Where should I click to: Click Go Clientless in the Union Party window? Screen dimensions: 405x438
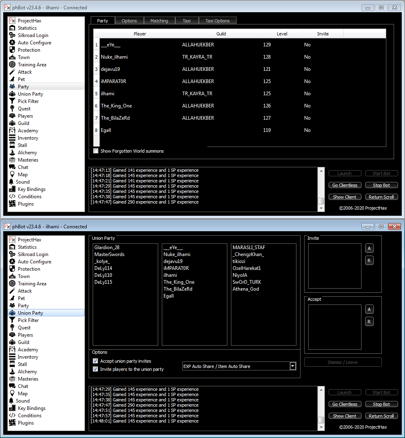pyautogui.click(x=344, y=404)
